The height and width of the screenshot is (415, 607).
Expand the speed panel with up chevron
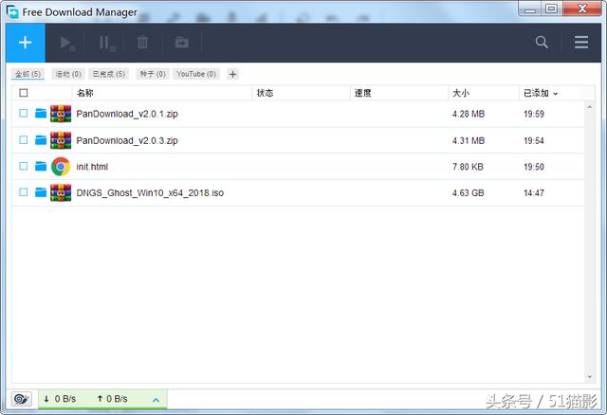point(156,400)
